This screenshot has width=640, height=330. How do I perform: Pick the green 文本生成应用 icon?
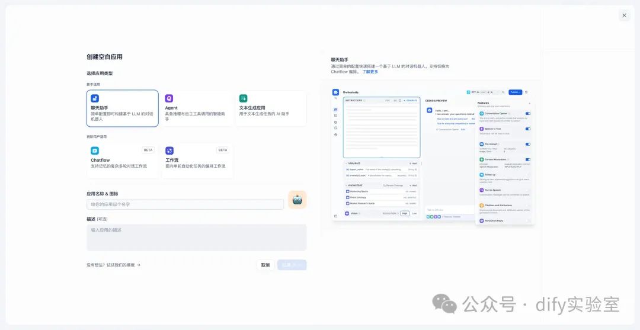(244, 98)
